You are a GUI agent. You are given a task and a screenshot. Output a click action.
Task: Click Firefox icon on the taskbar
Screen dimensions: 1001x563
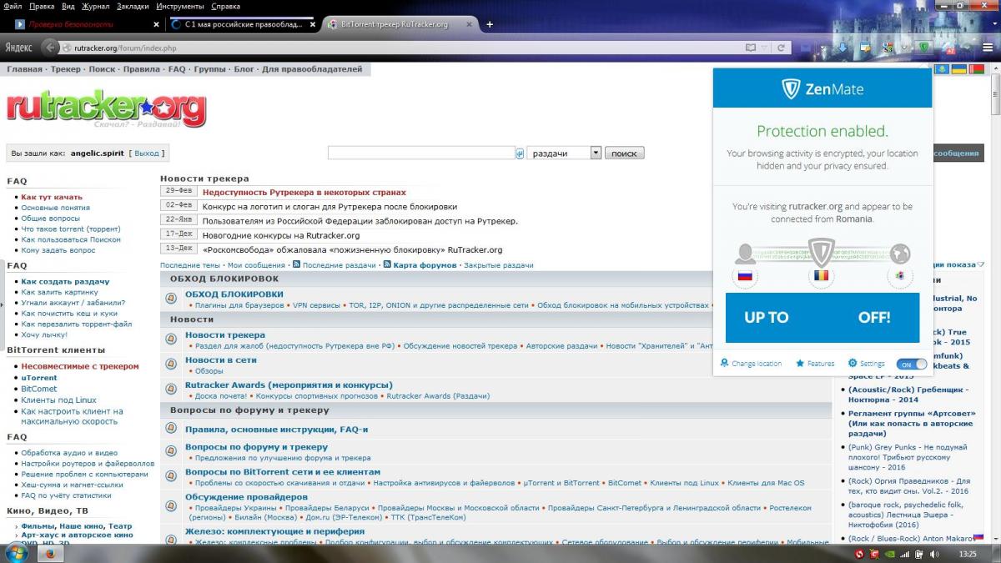50,553
